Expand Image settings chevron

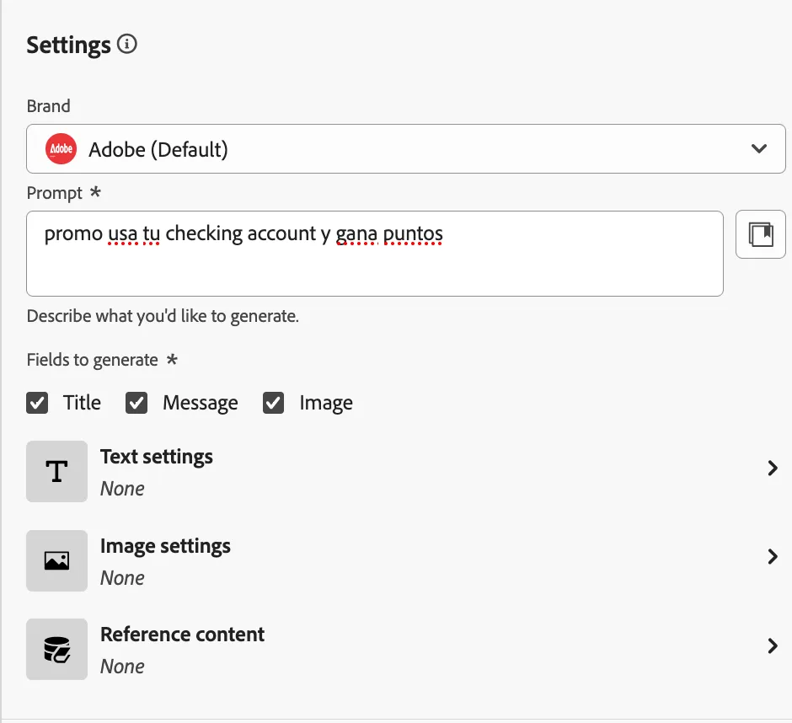tap(773, 556)
